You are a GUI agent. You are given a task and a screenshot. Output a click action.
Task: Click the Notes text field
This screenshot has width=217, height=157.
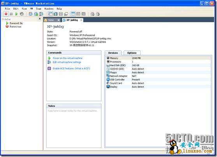(x=74, y=128)
